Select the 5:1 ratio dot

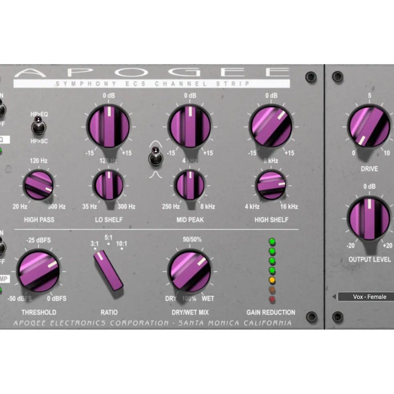click(x=109, y=244)
